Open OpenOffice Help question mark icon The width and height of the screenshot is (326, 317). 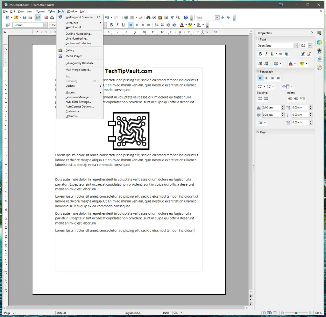pos(186,18)
